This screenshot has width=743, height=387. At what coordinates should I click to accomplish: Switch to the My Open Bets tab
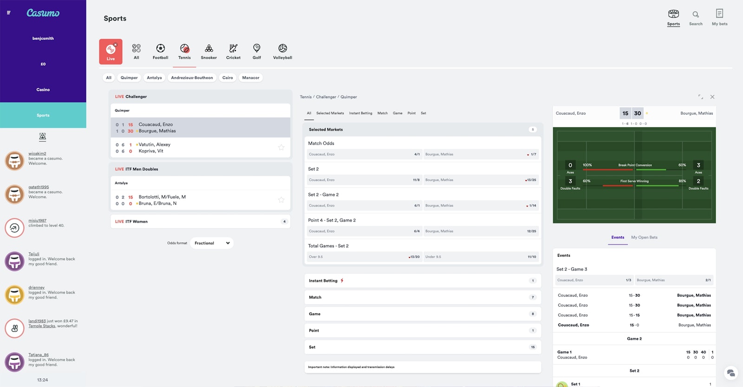click(x=644, y=238)
